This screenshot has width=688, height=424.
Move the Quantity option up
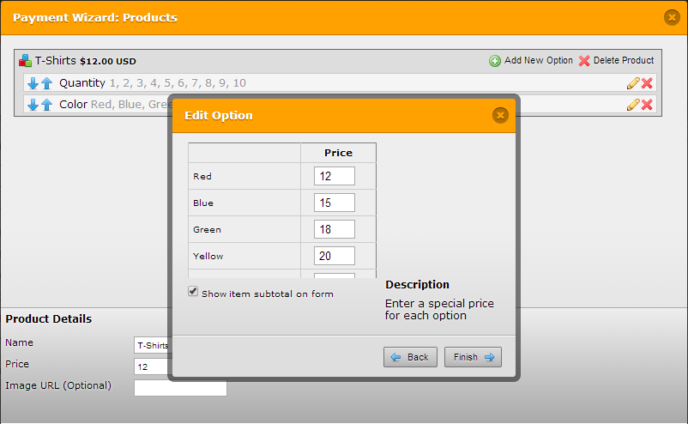click(x=46, y=83)
